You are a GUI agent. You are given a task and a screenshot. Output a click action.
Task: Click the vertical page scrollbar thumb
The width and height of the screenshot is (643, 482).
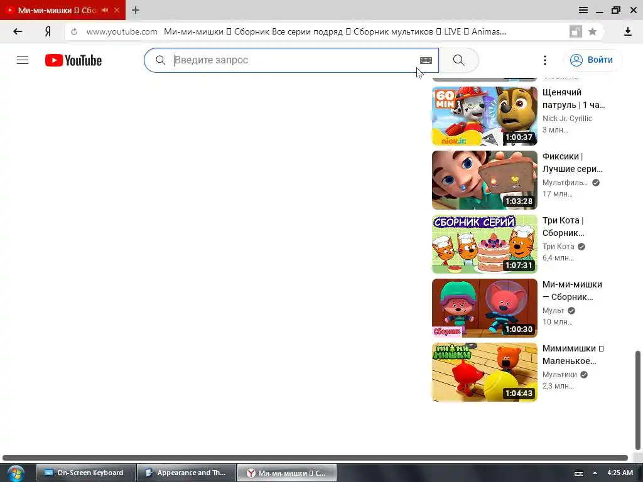(x=638, y=400)
